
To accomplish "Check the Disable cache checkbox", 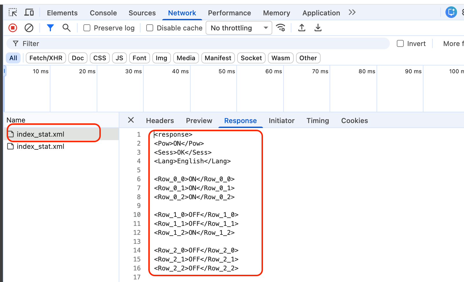I will click(x=150, y=28).
